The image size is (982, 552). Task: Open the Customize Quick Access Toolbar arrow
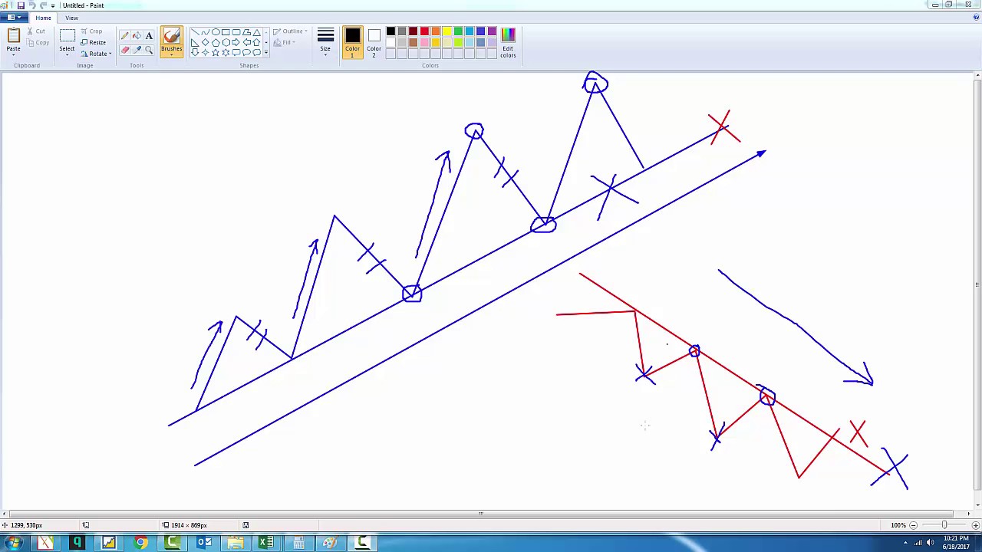tap(53, 5)
